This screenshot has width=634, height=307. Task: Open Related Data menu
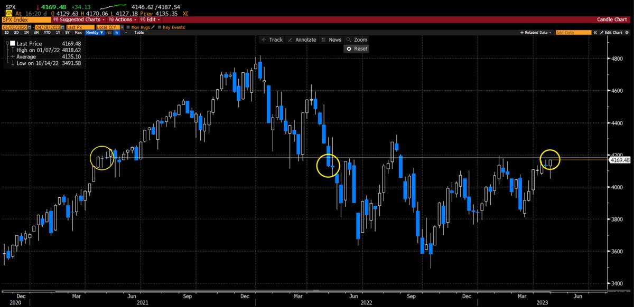pyautogui.click(x=537, y=33)
